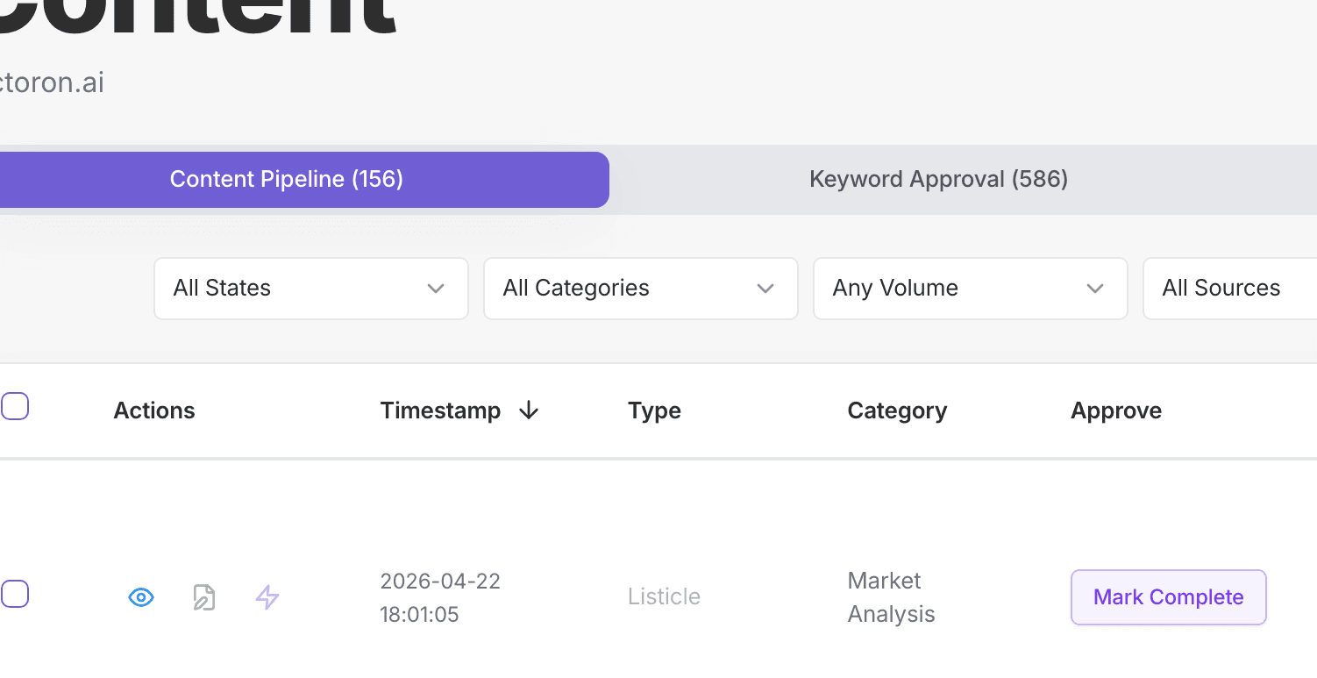Check the checkbox for the Listicle row
This screenshot has width=1317, height=678.
(x=14, y=594)
